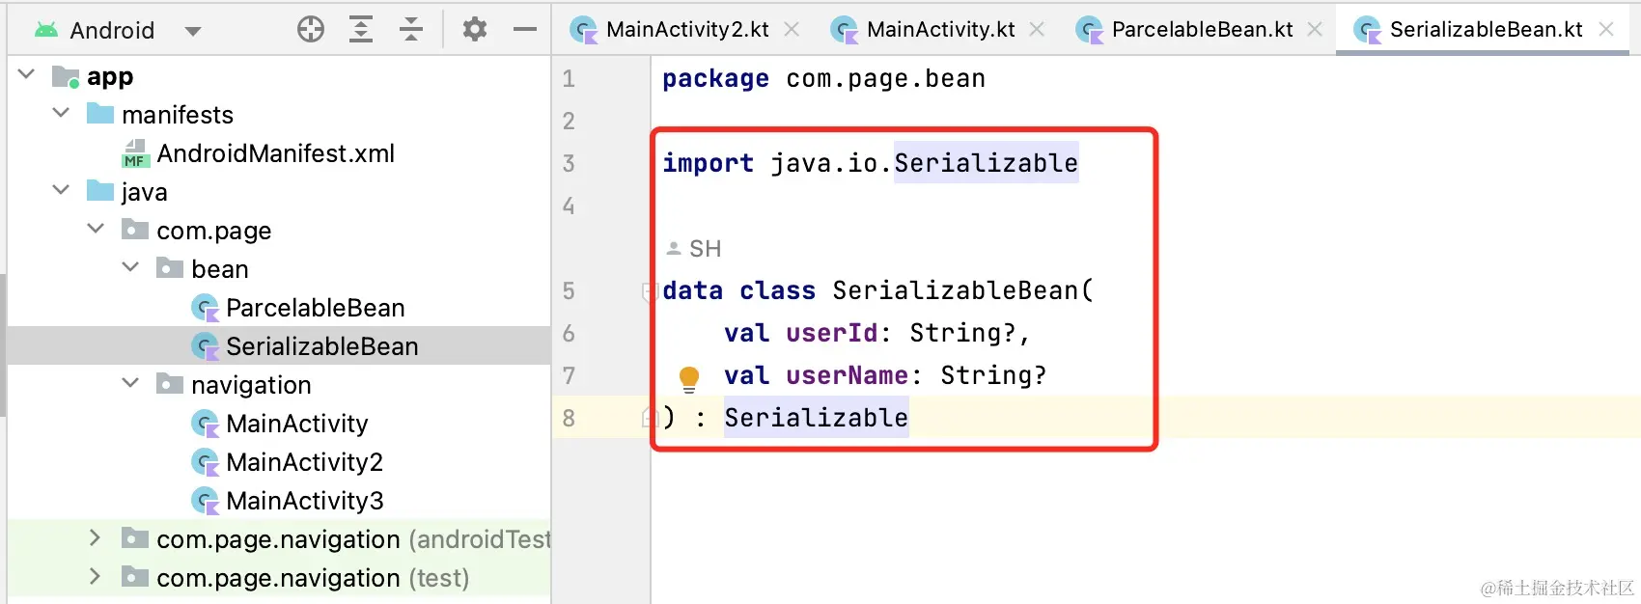Image resolution: width=1641 pixels, height=604 pixels.
Task: Click the SH author inlay hint
Action: pyautogui.click(x=695, y=249)
